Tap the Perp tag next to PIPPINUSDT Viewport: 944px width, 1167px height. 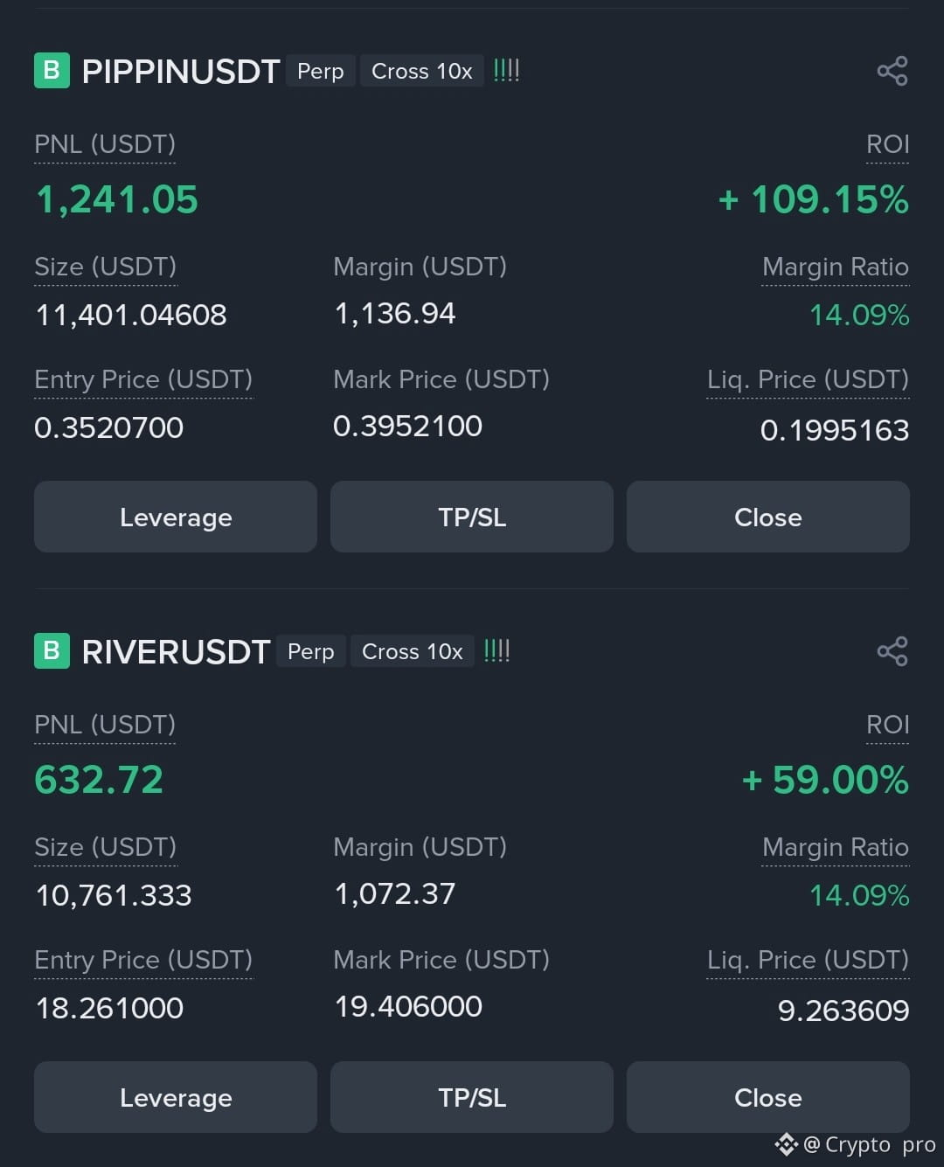pos(321,71)
